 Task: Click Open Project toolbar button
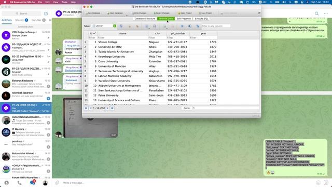pyautogui.click(x=185, y=13)
